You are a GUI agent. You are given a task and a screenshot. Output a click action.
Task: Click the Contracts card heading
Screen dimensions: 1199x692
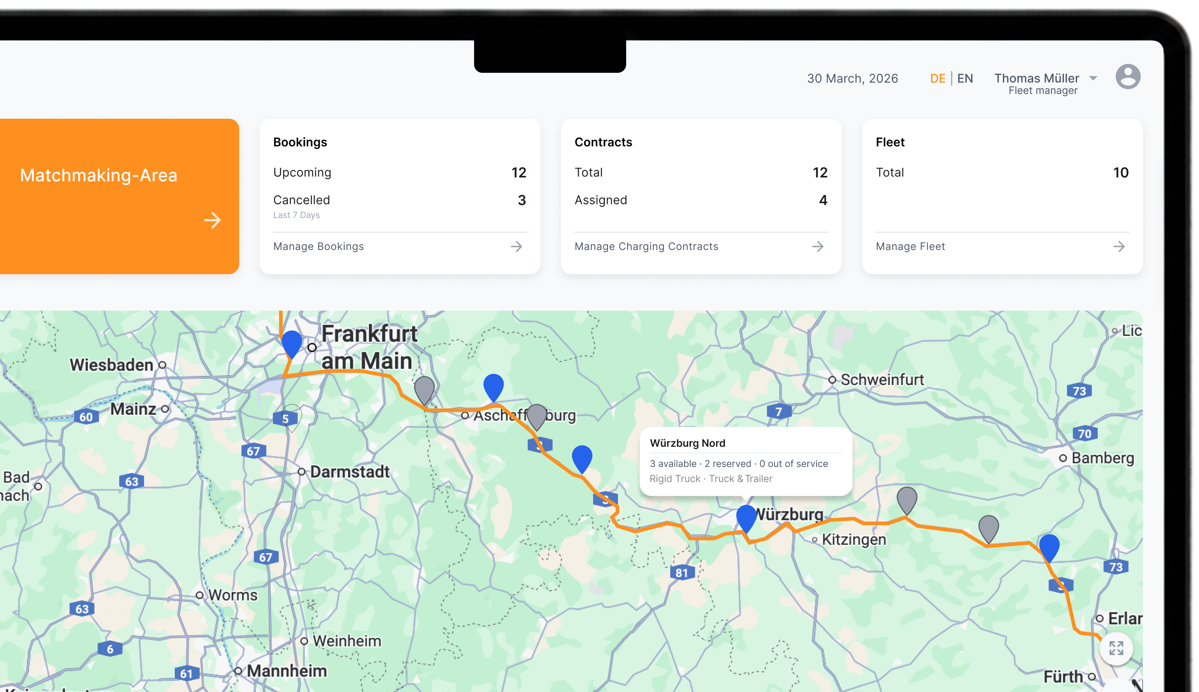pos(603,142)
